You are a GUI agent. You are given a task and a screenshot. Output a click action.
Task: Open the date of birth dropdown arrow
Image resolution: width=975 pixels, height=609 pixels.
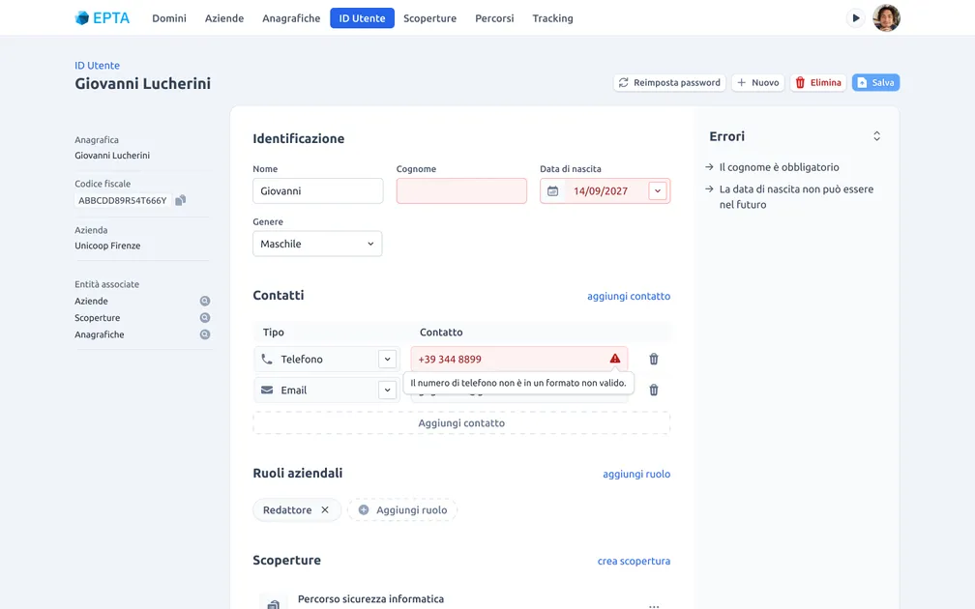click(x=658, y=191)
